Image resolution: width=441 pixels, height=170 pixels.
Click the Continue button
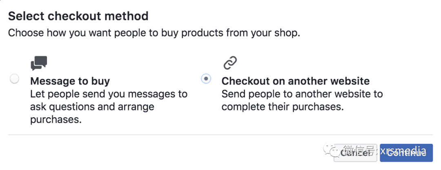(x=406, y=153)
